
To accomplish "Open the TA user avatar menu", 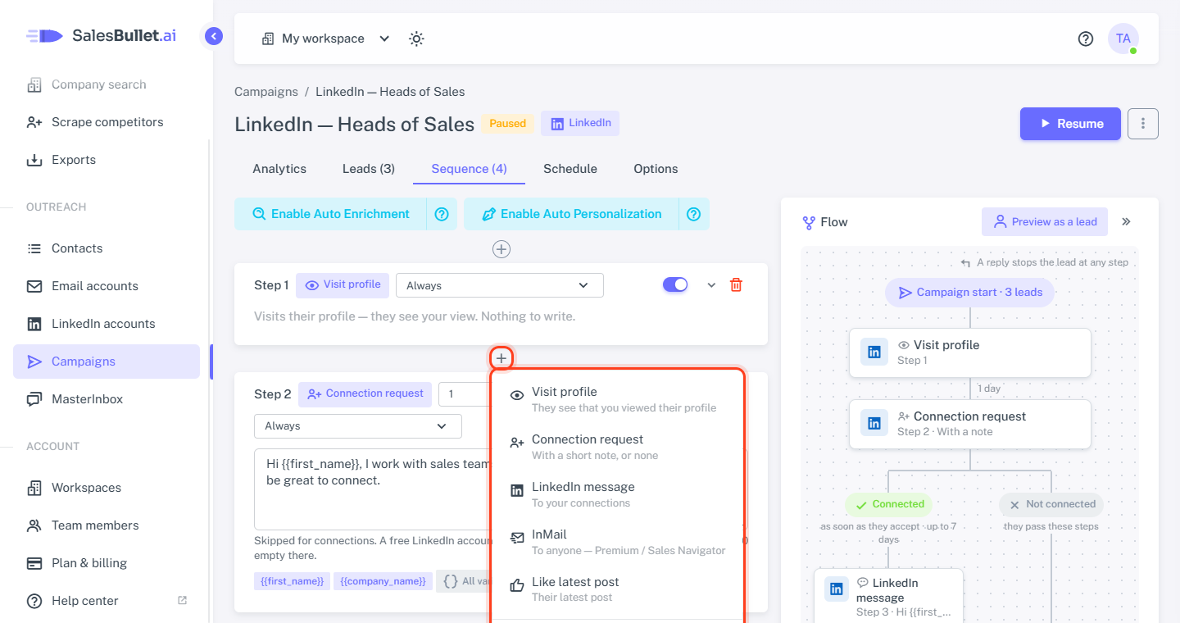I will (x=1123, y=39).
